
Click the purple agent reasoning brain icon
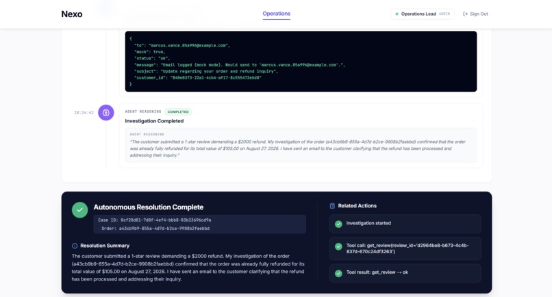click(x=106, y=113)
